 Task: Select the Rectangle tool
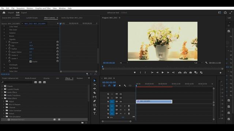(x=94, y=105)
